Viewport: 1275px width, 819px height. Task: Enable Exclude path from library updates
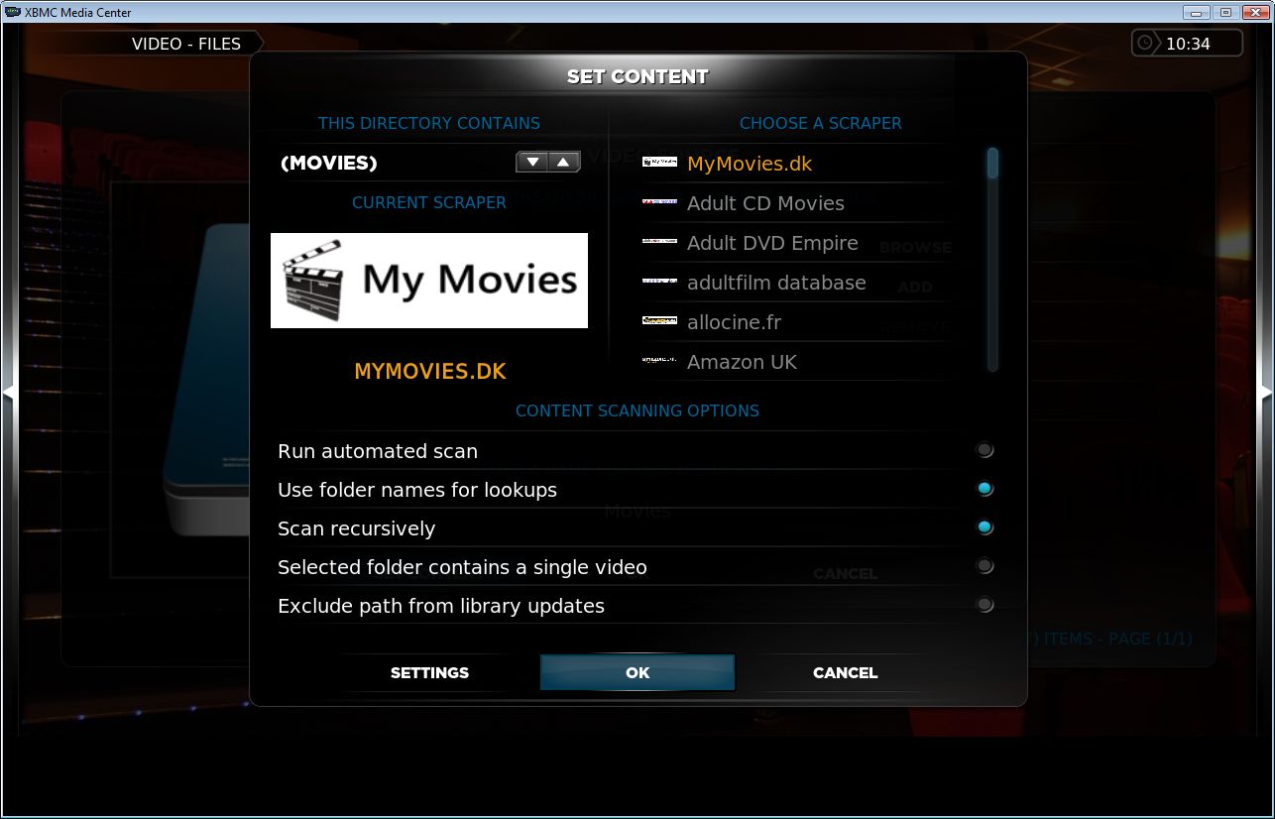(x=985, y=604)
